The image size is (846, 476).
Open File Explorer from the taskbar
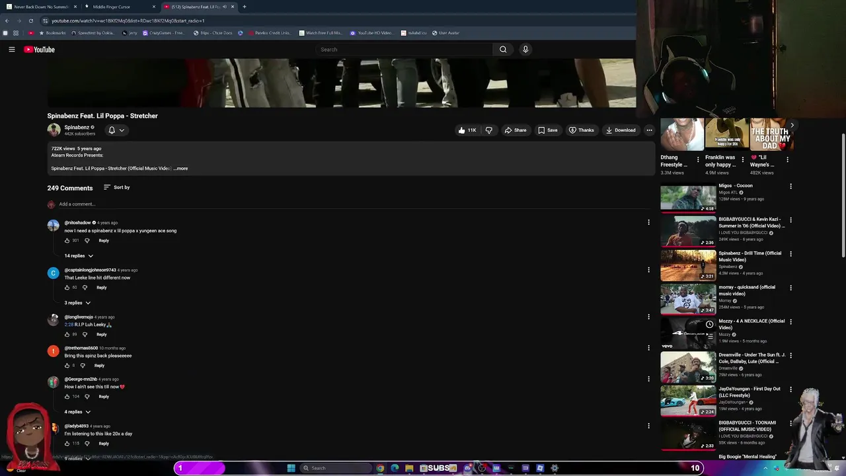pos(409,468)
